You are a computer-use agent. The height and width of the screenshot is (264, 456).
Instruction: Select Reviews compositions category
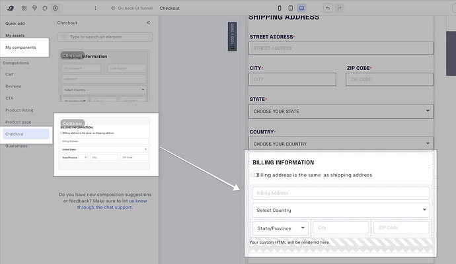pyautogui.click(x=13, y=86)
